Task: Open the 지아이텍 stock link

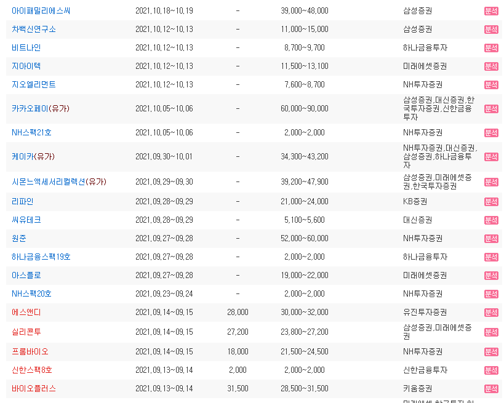Action: [26, 66]
